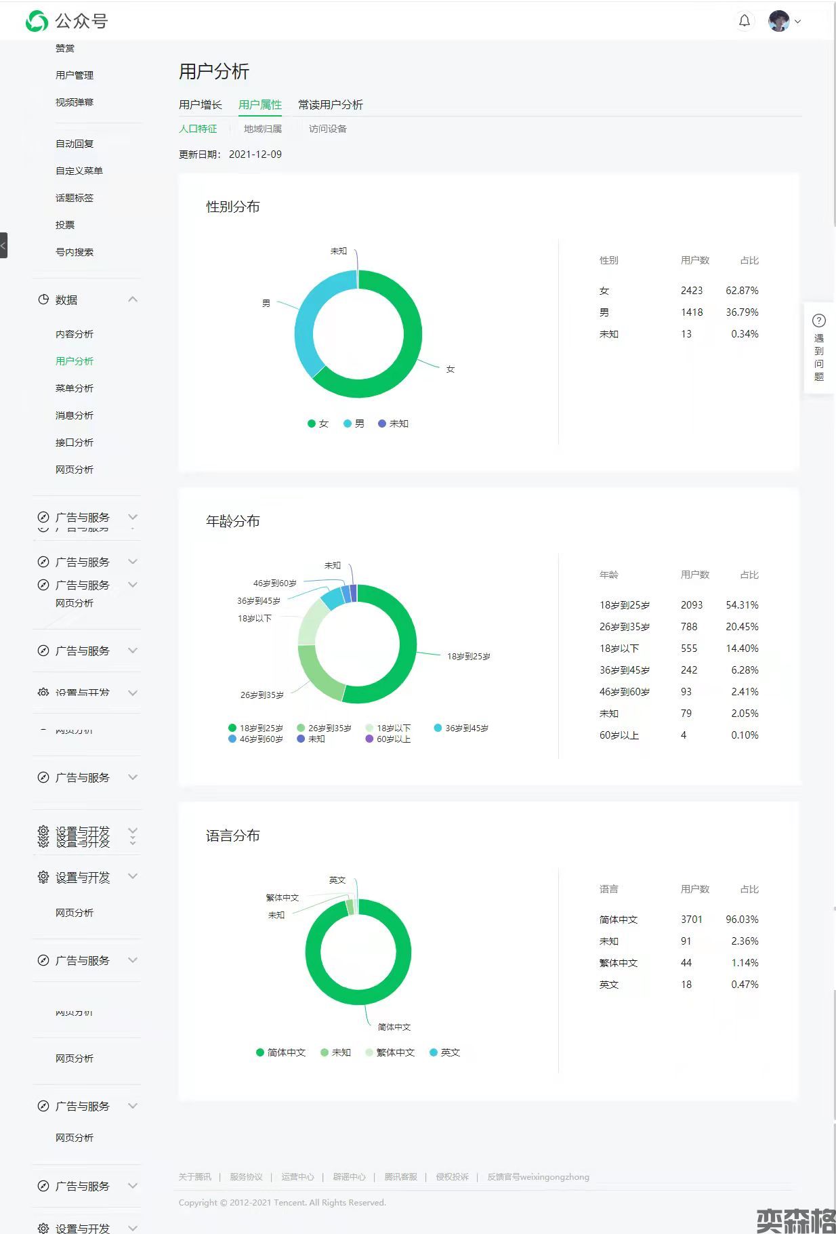Select the 访问设备 sub-tab
Screen dimensions: 836x1234
click(327, 129)
